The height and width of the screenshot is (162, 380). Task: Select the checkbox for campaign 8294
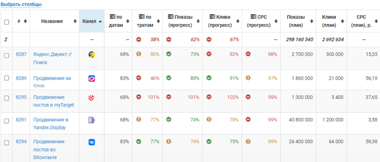7,143
